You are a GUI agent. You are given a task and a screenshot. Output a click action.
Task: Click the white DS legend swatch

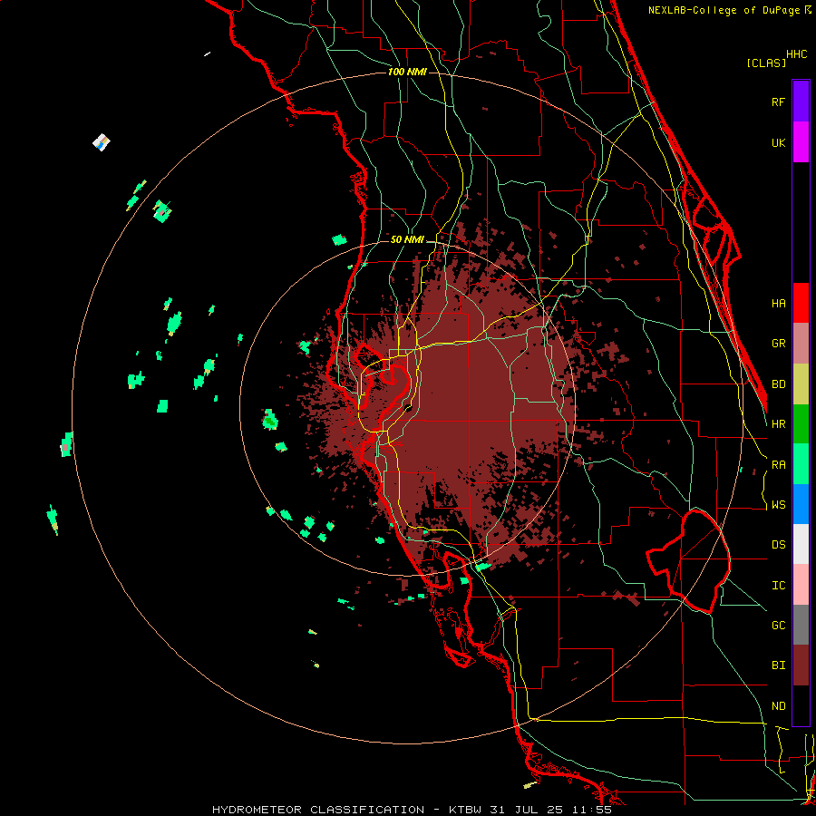click(801, 544)
